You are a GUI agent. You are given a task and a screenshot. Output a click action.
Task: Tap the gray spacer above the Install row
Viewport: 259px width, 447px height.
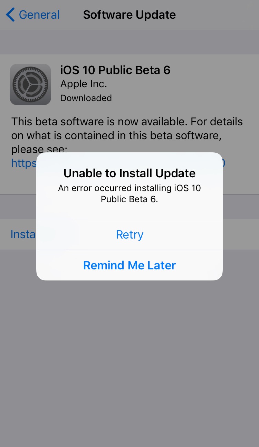(x=18, y=207)
